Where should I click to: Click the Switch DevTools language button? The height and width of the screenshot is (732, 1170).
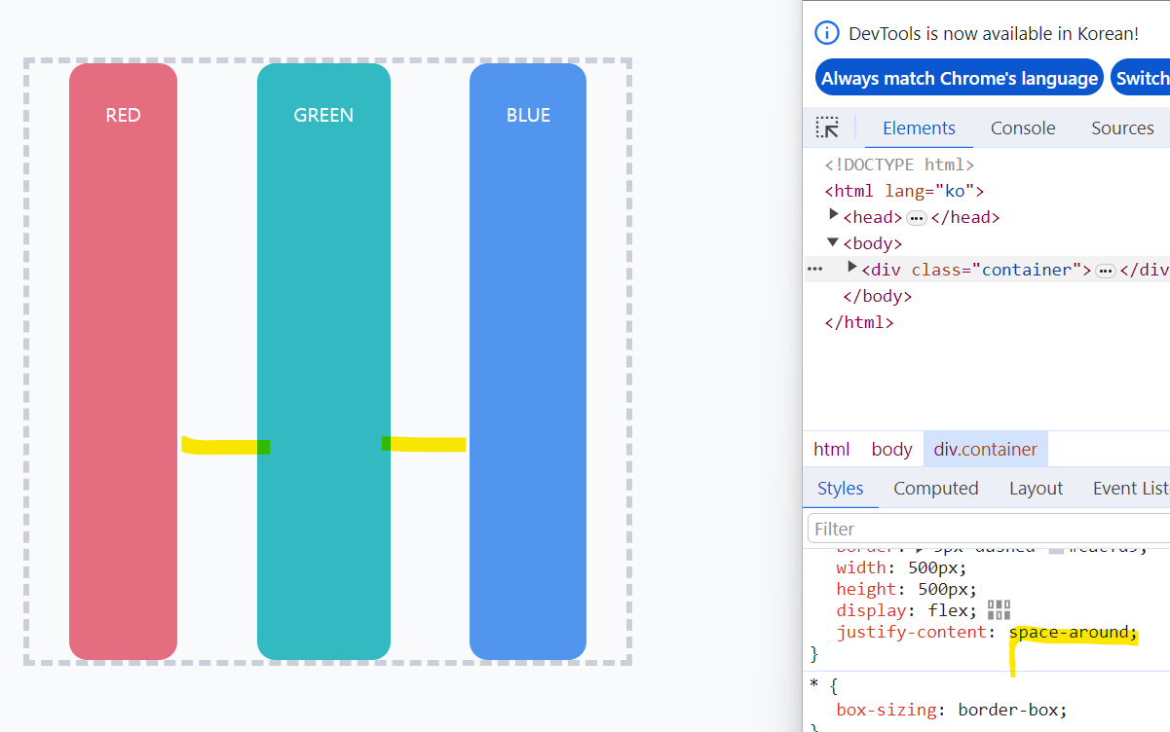(x=1140, y=78)
